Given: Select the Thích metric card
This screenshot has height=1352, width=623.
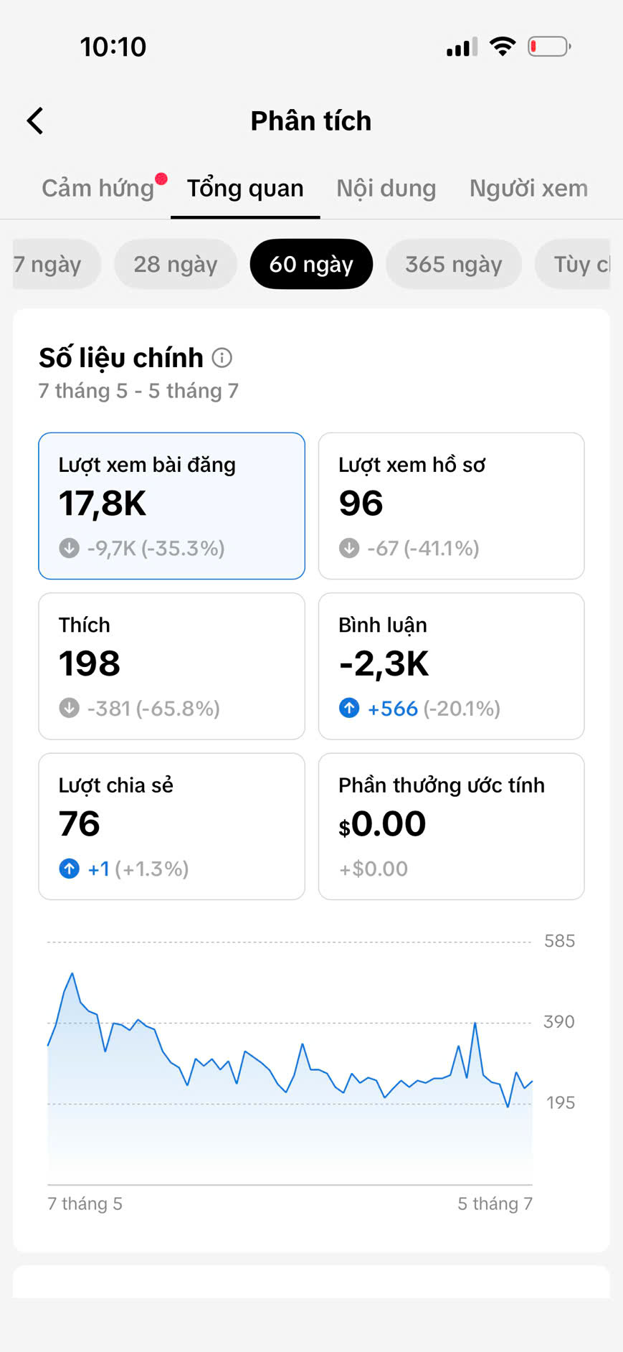Looking at the screenshot, I should (x=171, y=666).
